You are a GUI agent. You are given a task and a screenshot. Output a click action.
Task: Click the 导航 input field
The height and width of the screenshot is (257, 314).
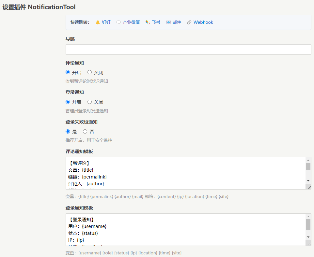(188, 49)
